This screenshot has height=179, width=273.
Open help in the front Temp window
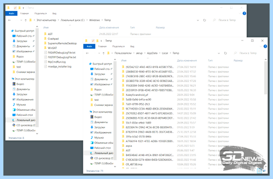[265, 46]
